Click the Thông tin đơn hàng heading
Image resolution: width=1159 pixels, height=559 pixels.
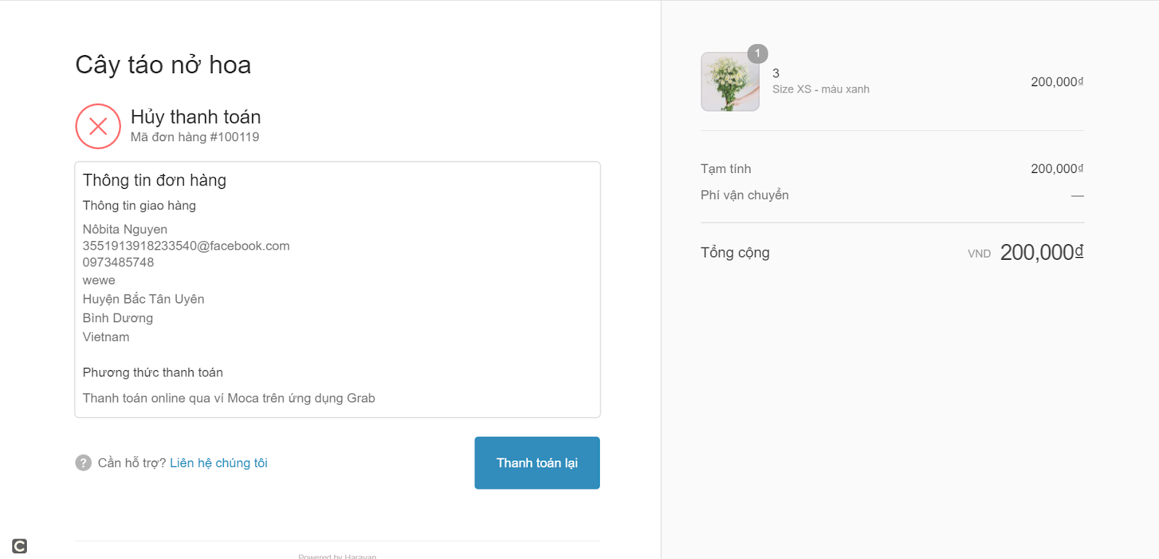pyautogui.click(x=154, y=180)
